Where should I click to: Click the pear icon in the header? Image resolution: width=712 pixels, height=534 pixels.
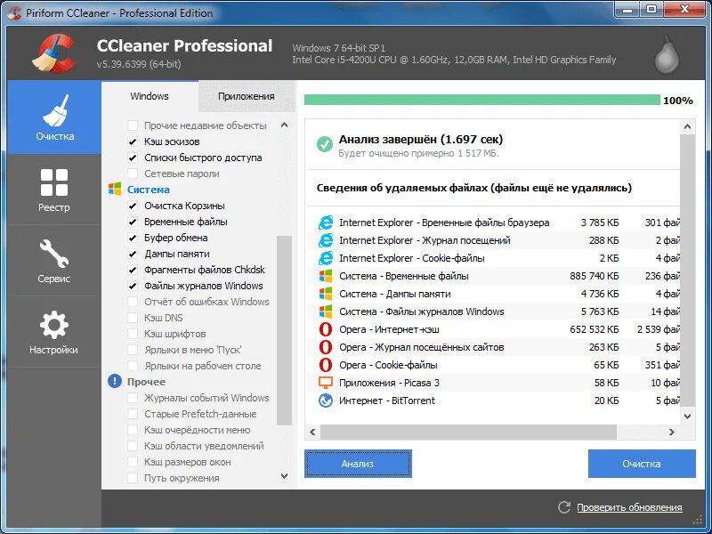point(667,55)
